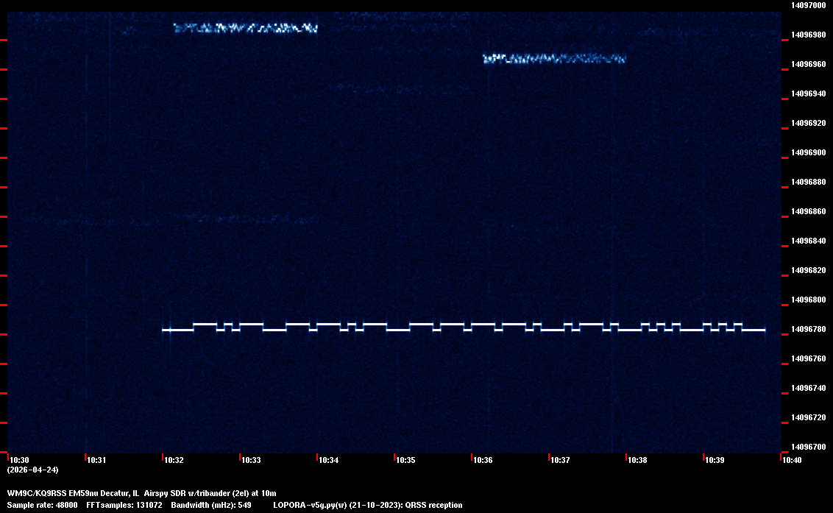This screenshot has width=833, height=513.
Task: Select the 10:38 time marker
Action: pyautogui.click(x=637, y=460)
